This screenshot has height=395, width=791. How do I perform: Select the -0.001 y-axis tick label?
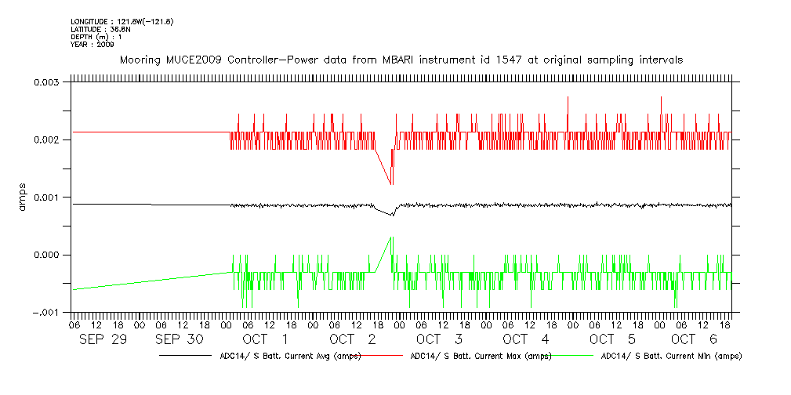[x=45, y=312]
